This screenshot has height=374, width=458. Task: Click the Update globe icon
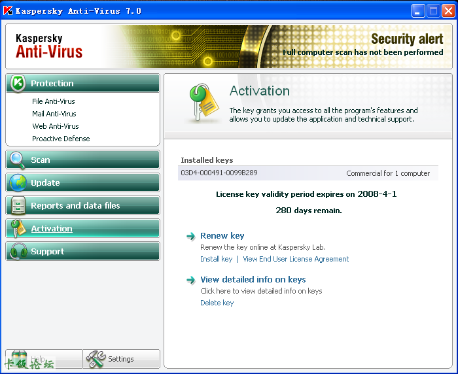coord(18,183)
